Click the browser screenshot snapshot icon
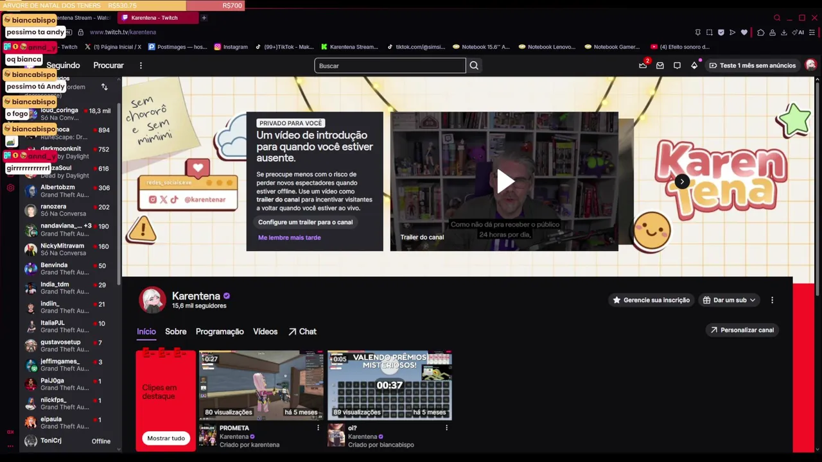 [x=710, y=32]
